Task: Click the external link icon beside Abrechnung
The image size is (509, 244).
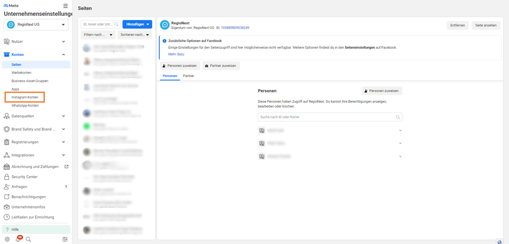Action: click(x=66, y=167)
